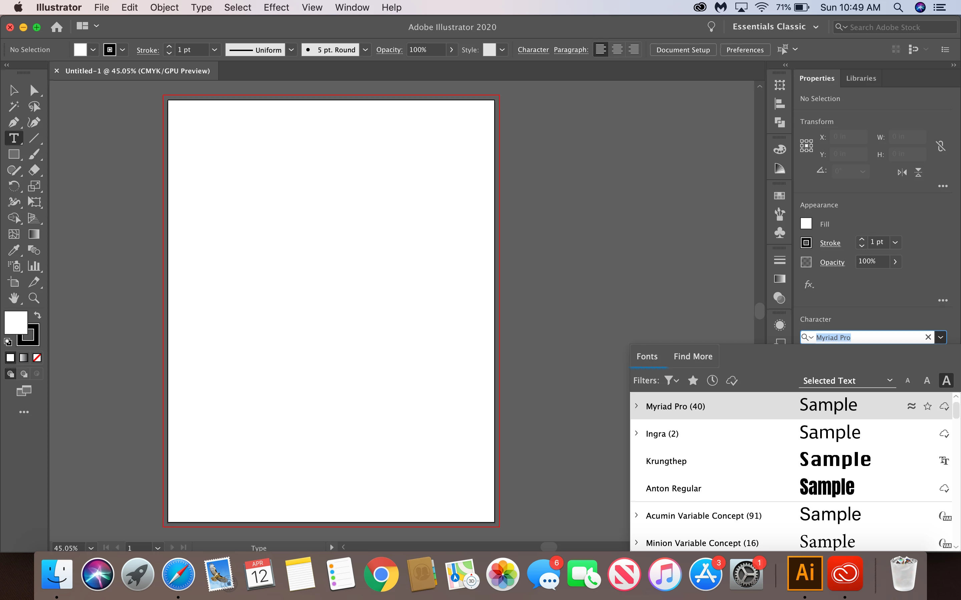961x600 pixels.
Task: Select the Hand tool
Action: click(x=13, y=298)
